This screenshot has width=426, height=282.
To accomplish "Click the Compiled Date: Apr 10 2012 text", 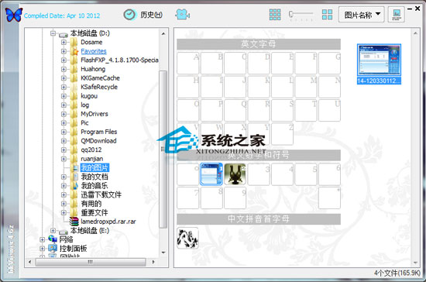I will (x=62, y=15).
